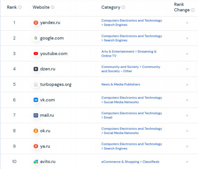
Task: Click the info icon next to Rank Change
Action: (x=193, y=10)
